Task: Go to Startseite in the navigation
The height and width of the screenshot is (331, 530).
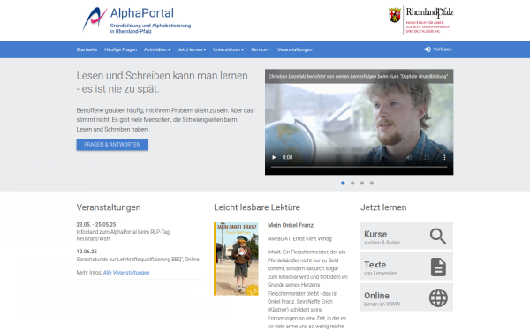Action: click(x=87, y=49)
